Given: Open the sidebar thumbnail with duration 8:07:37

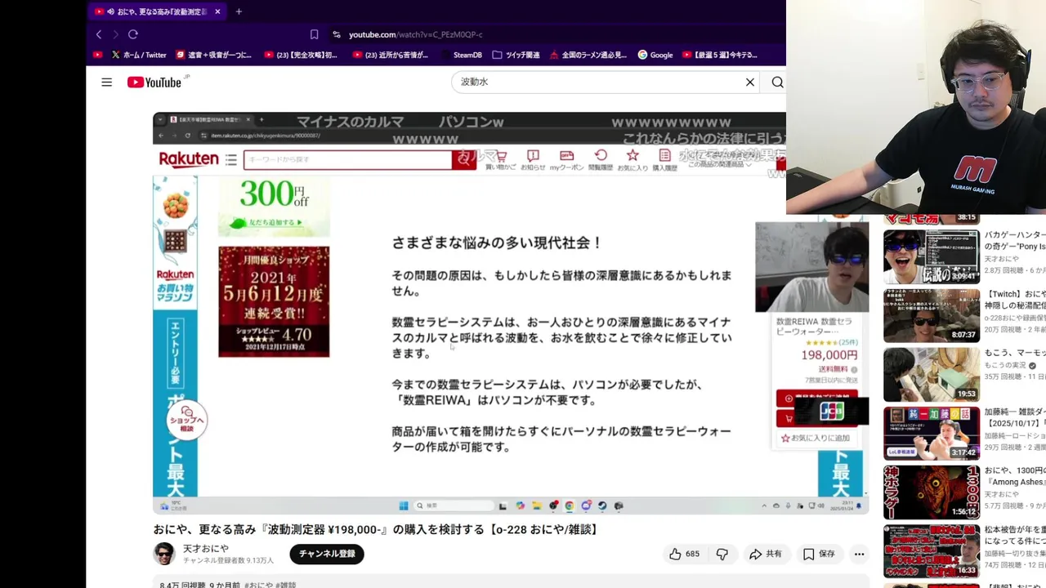Looking at the screenshot, I should 931,315.
